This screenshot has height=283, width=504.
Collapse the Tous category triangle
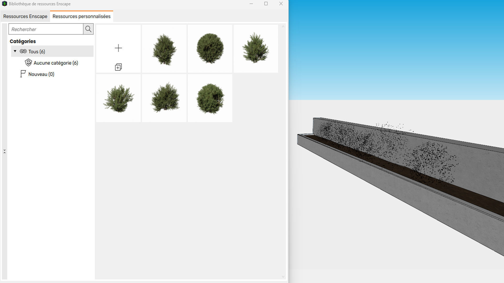tap(15, 51)
